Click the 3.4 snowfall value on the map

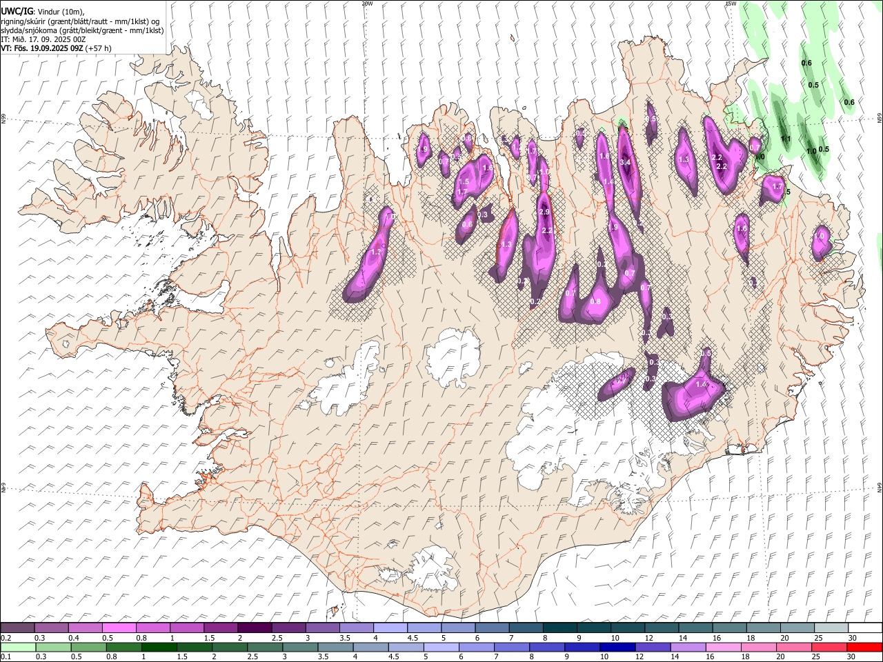(626, 163)
